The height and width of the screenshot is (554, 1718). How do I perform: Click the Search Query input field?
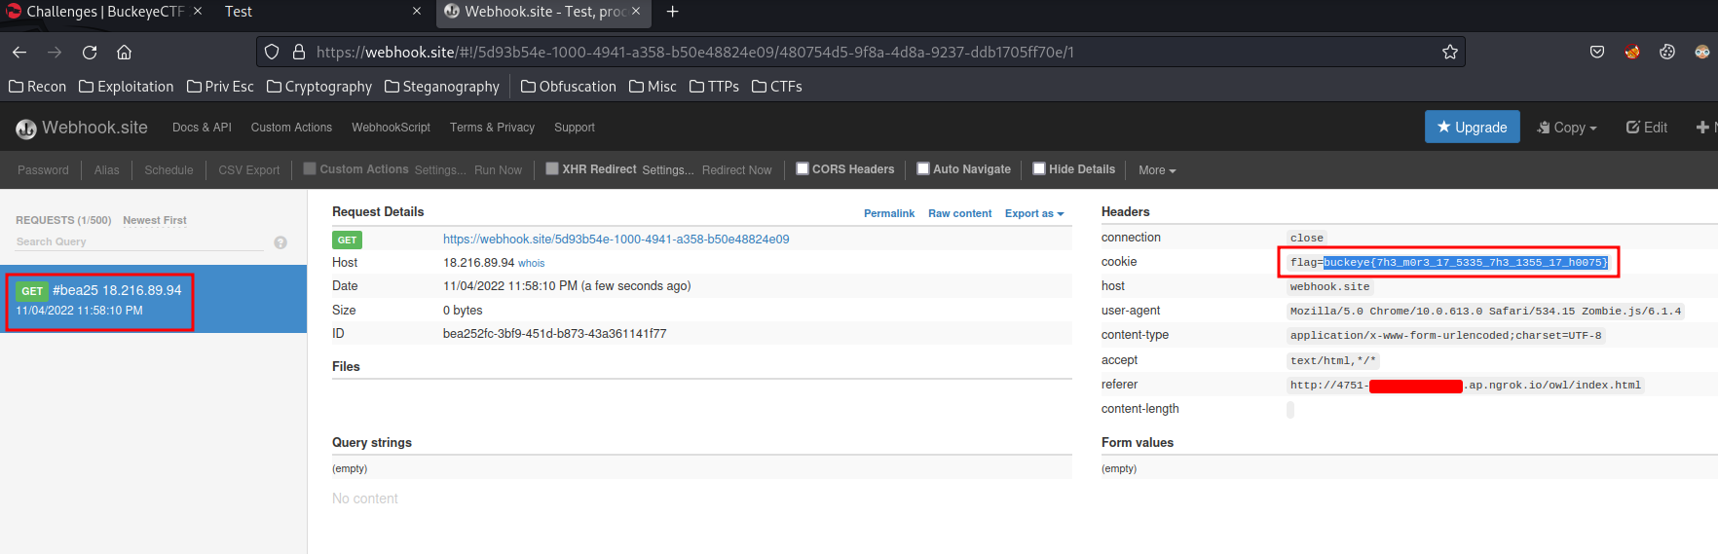139,242
